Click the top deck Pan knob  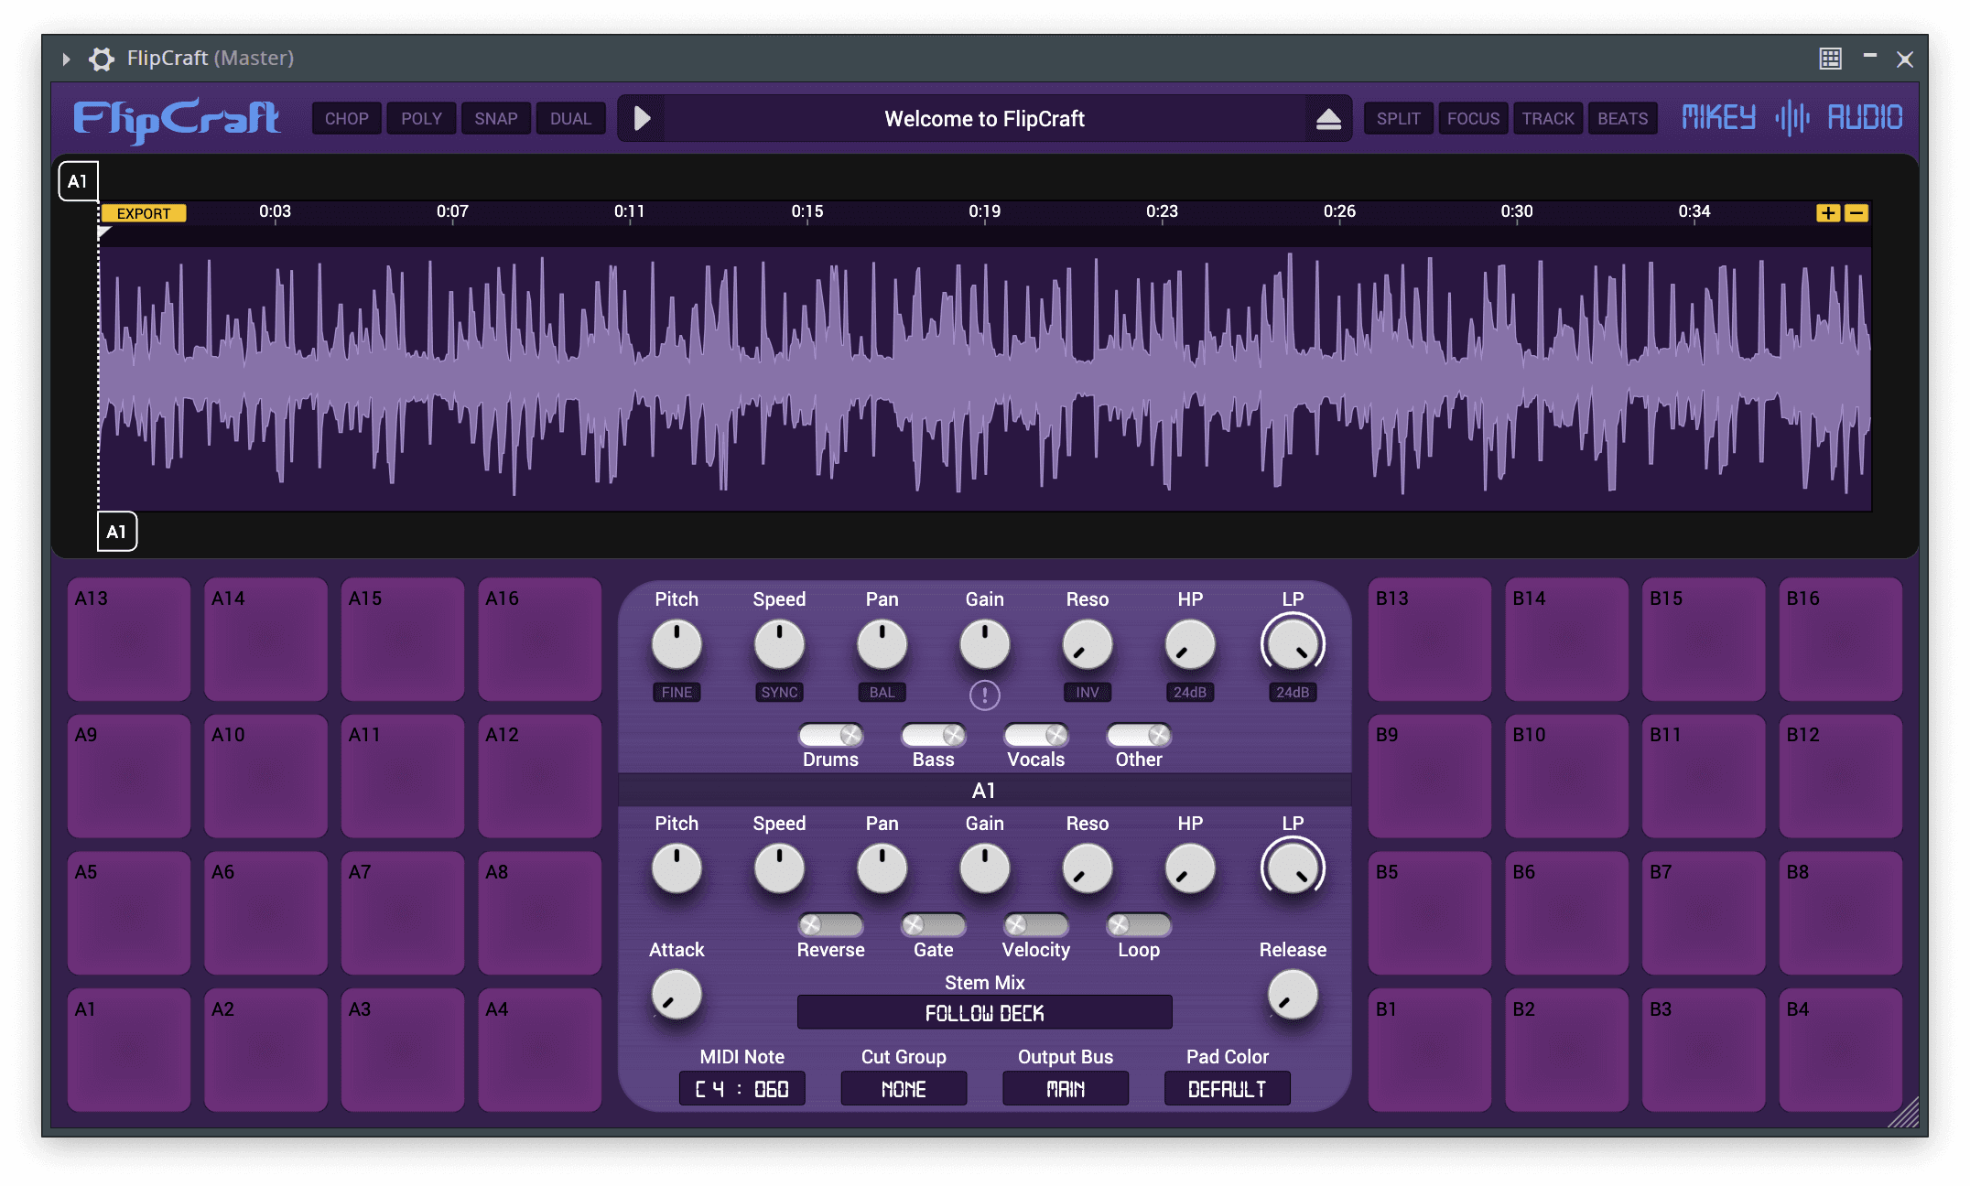[x=882, y=645]
